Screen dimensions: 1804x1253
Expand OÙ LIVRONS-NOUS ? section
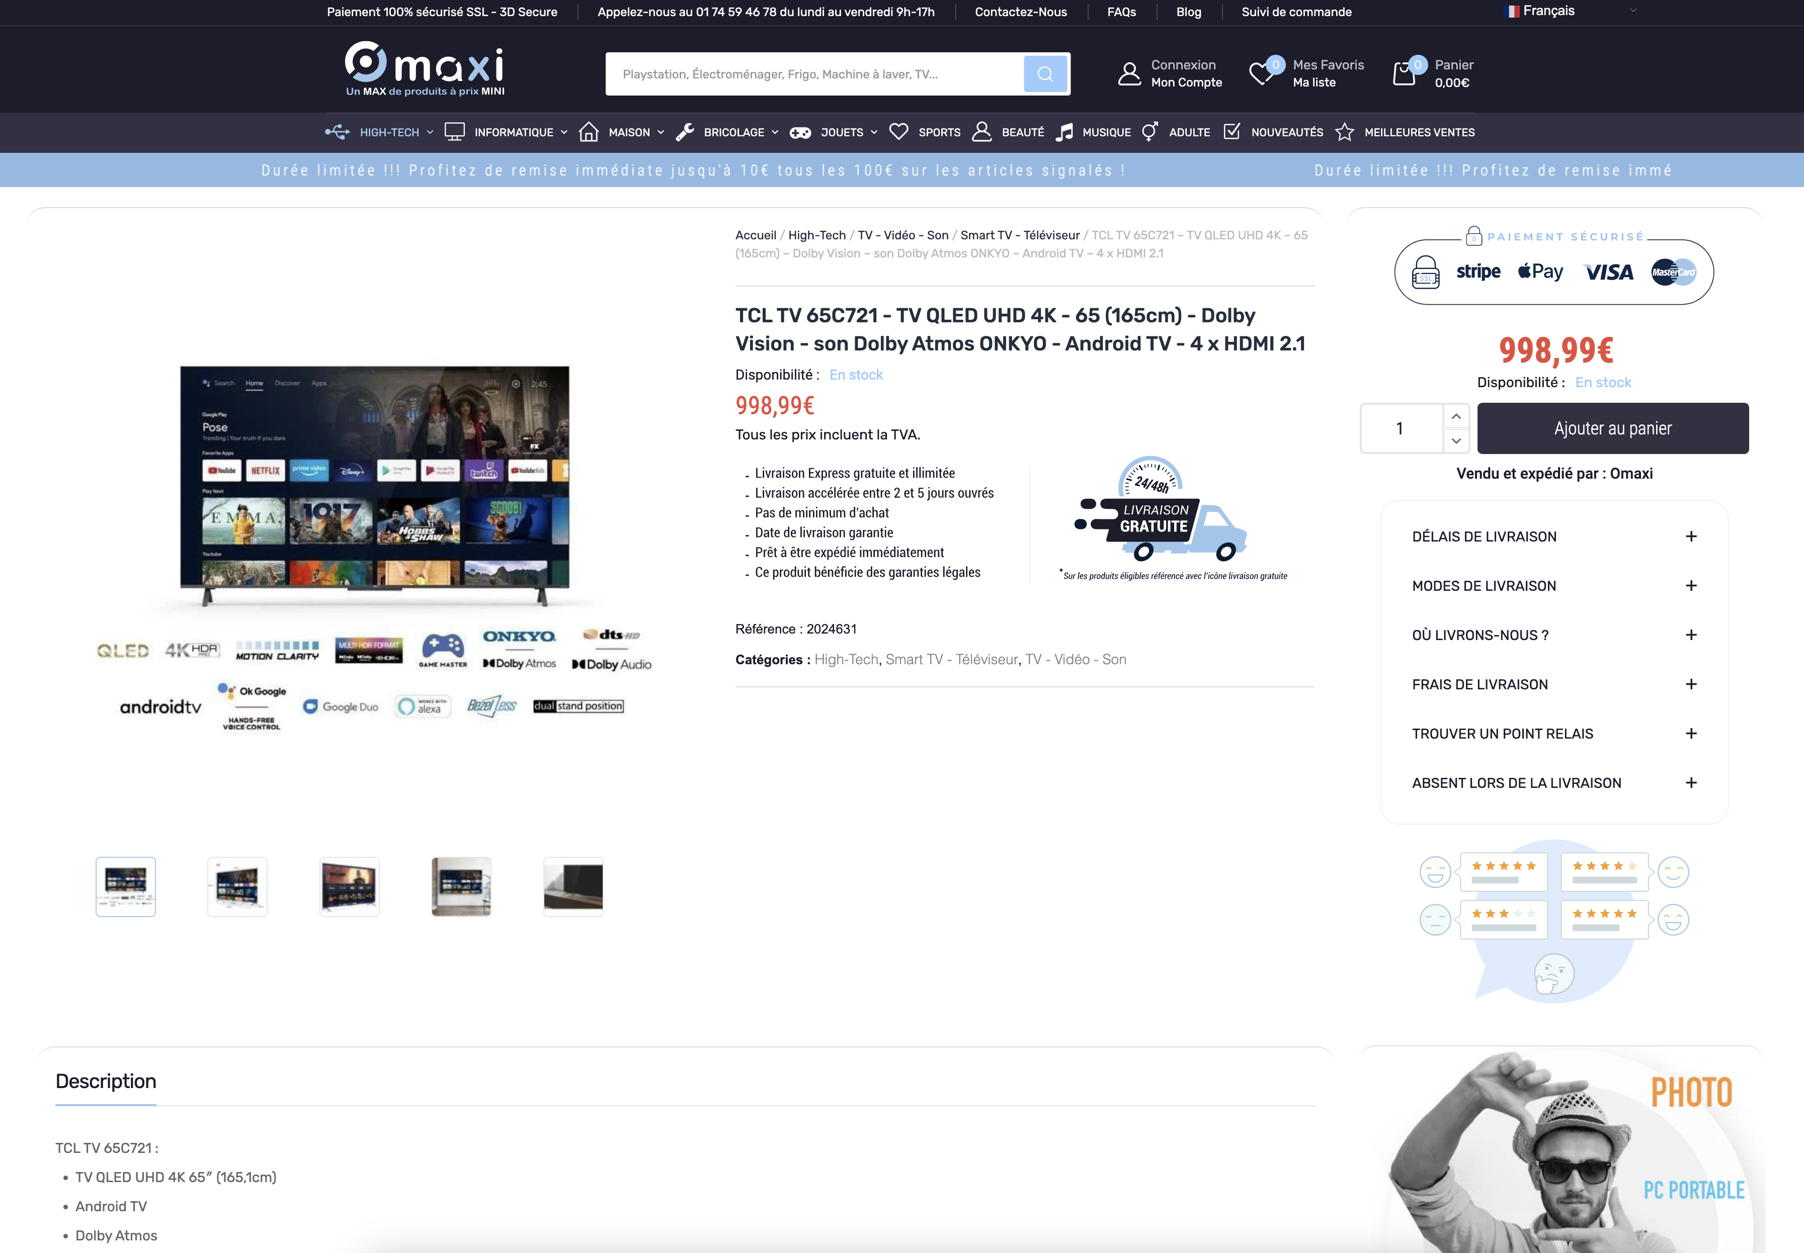[1553, 635]
